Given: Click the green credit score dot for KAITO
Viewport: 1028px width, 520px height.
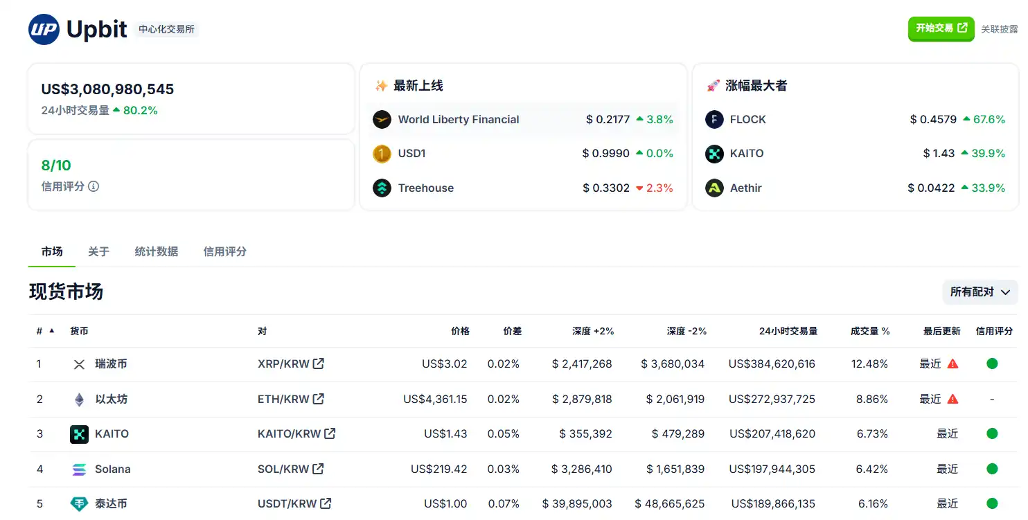Looking at the screenshot, I should pyautogui.click(x=992, y=434).
